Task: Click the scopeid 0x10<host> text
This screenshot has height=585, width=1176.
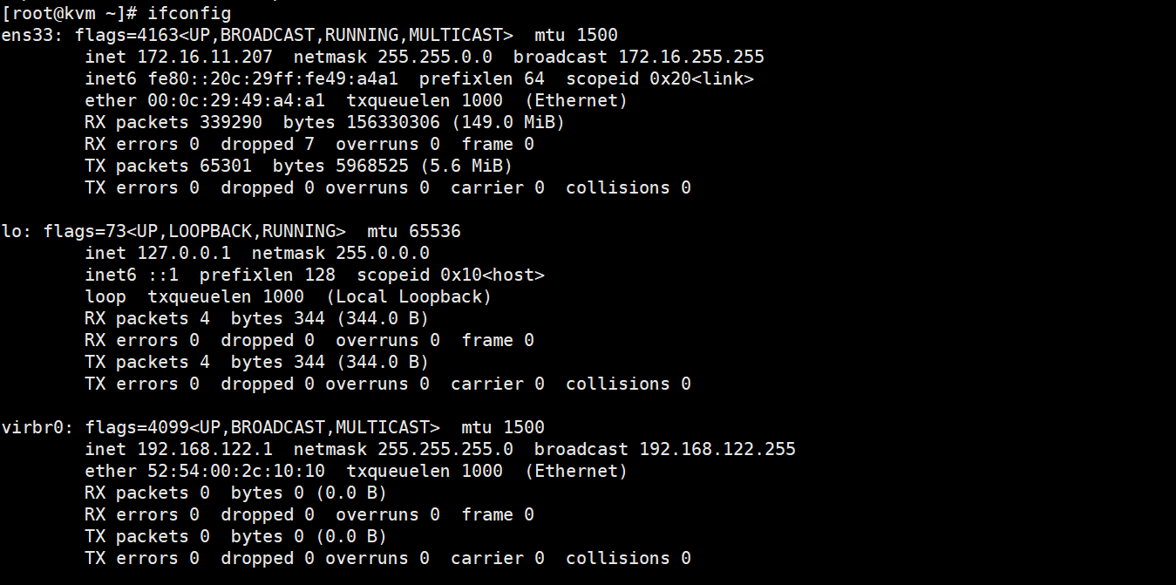Action: pos(451,275)
